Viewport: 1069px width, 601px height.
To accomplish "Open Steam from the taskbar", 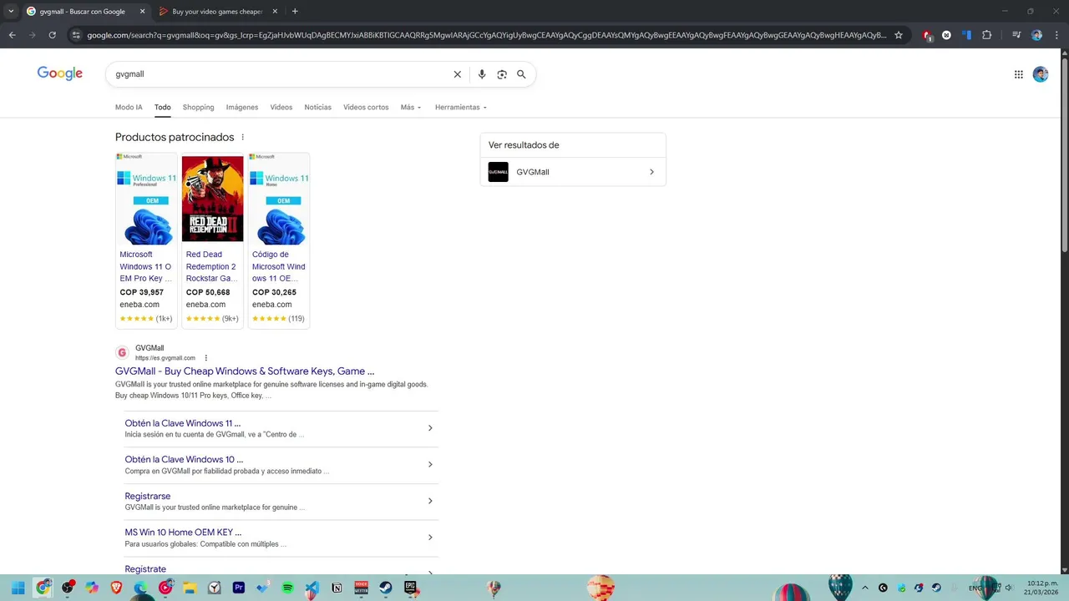I will [x=386, y=588].
